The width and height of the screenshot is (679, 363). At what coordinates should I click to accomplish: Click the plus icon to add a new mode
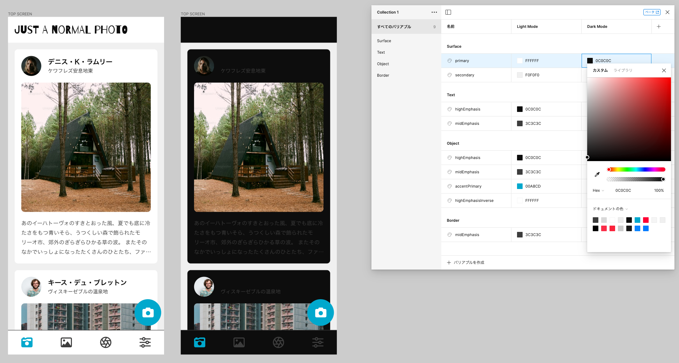click(659, 27)
